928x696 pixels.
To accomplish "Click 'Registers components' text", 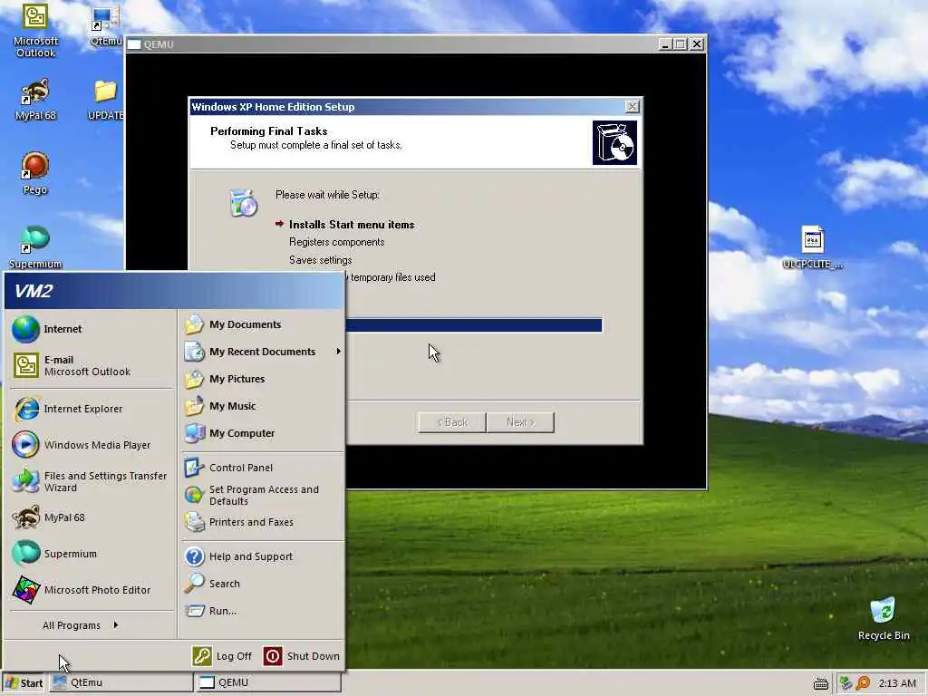I will coord(337,242).
